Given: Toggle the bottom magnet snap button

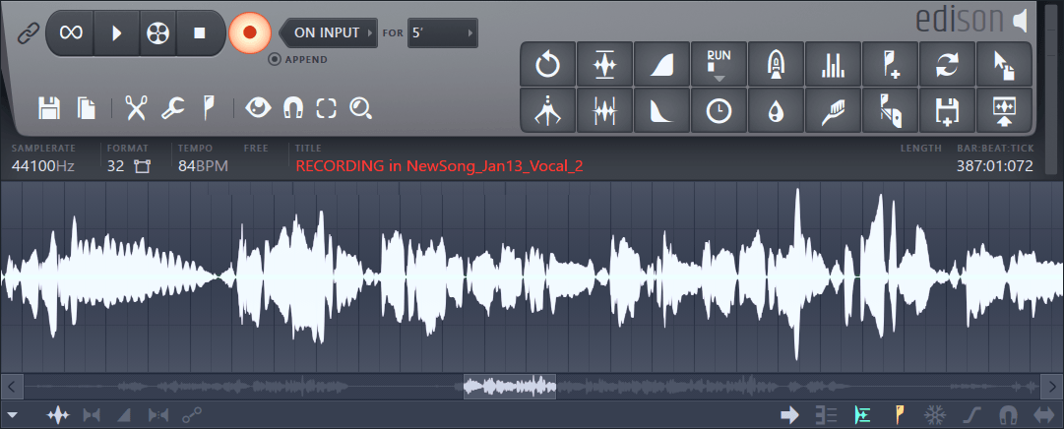Looking at the screenshot, I should 1009,415.
